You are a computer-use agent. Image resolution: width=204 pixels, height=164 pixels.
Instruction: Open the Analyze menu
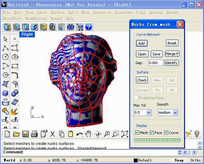[156, 12]
